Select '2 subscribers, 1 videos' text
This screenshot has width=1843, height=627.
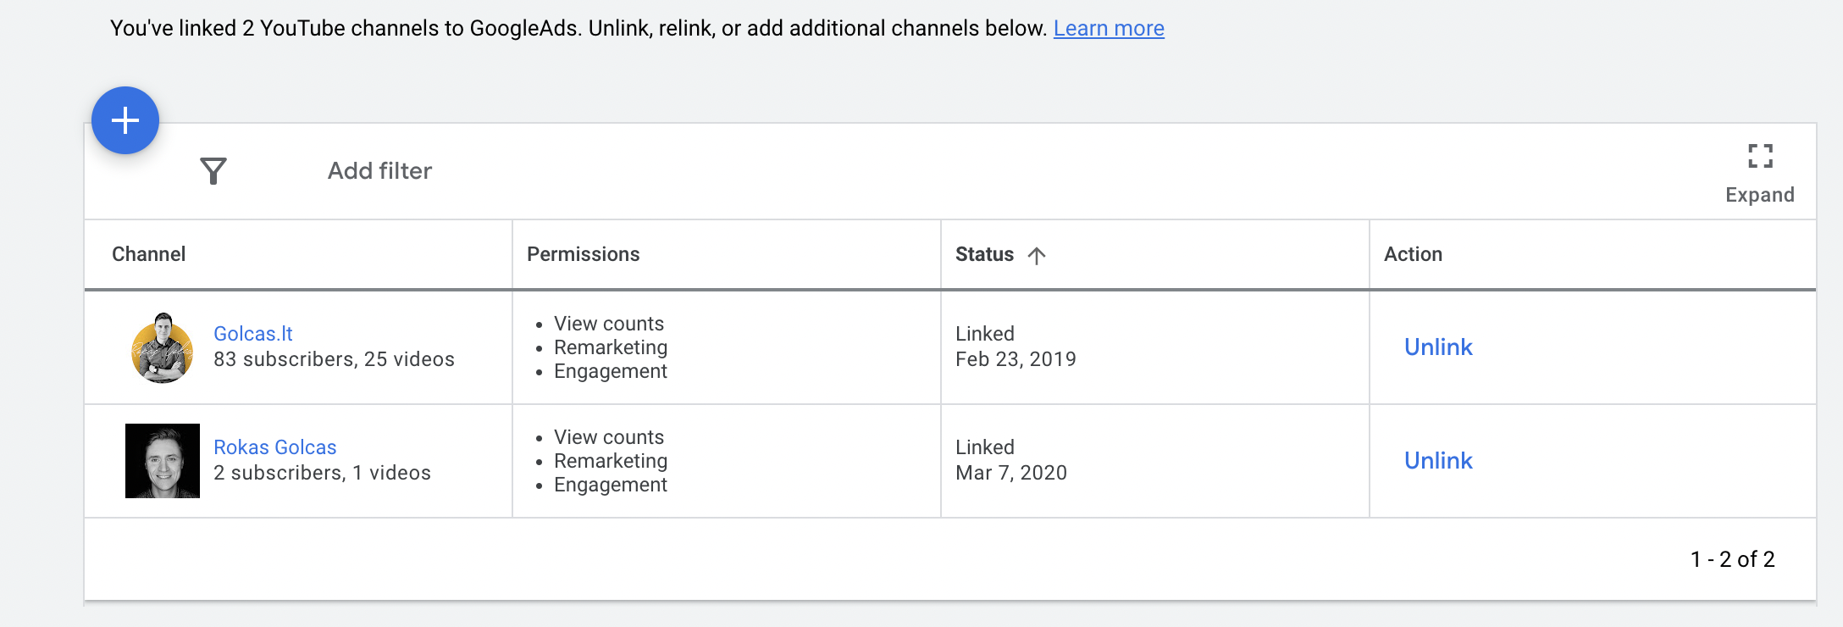(322, 473)
